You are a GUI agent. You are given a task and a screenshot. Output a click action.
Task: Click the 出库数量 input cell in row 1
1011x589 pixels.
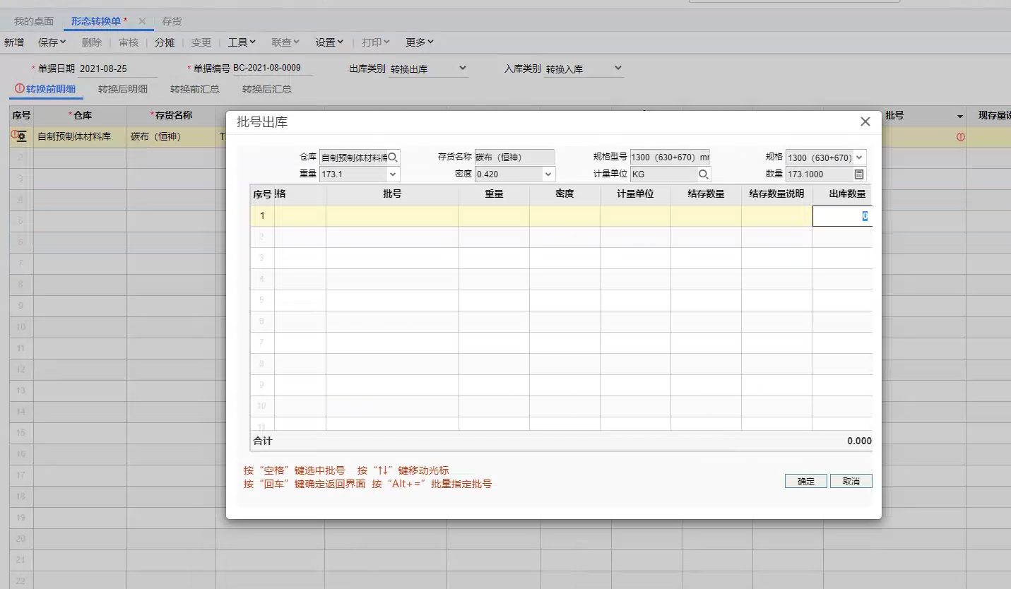842,216
